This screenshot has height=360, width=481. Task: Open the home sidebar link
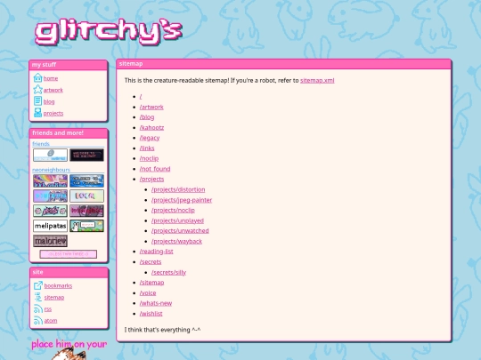tap(51, 78)
